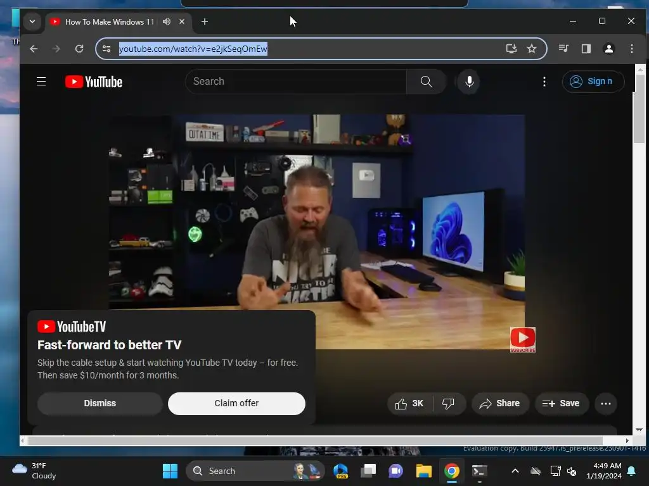Click the horizontal scrollbar
Screen dimensions: 649x486
click(x=315, y=440)
